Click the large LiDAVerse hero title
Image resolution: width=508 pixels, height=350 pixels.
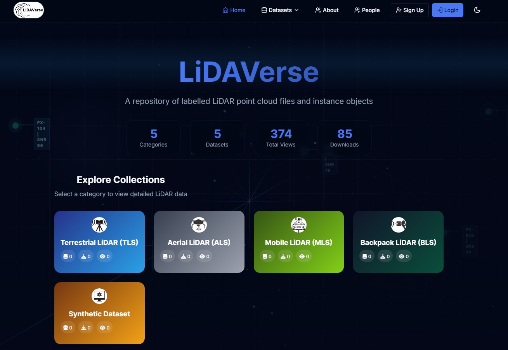point(249,72)
